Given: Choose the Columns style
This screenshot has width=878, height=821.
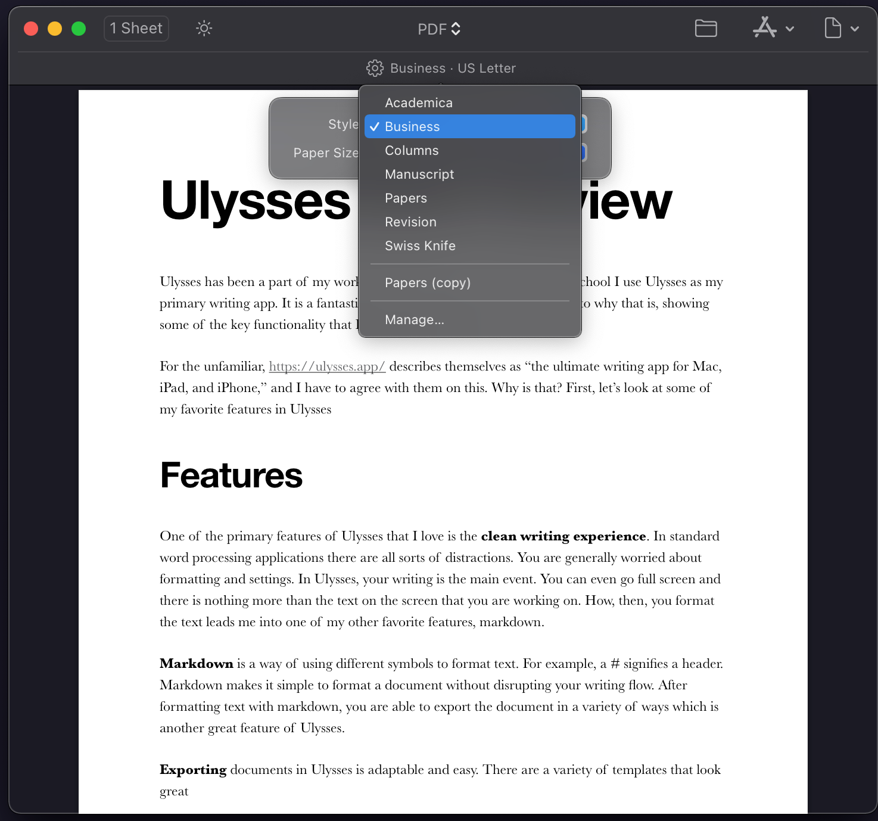Looking at the screenshot, I should pyautogui.click(x=412, y=150).
